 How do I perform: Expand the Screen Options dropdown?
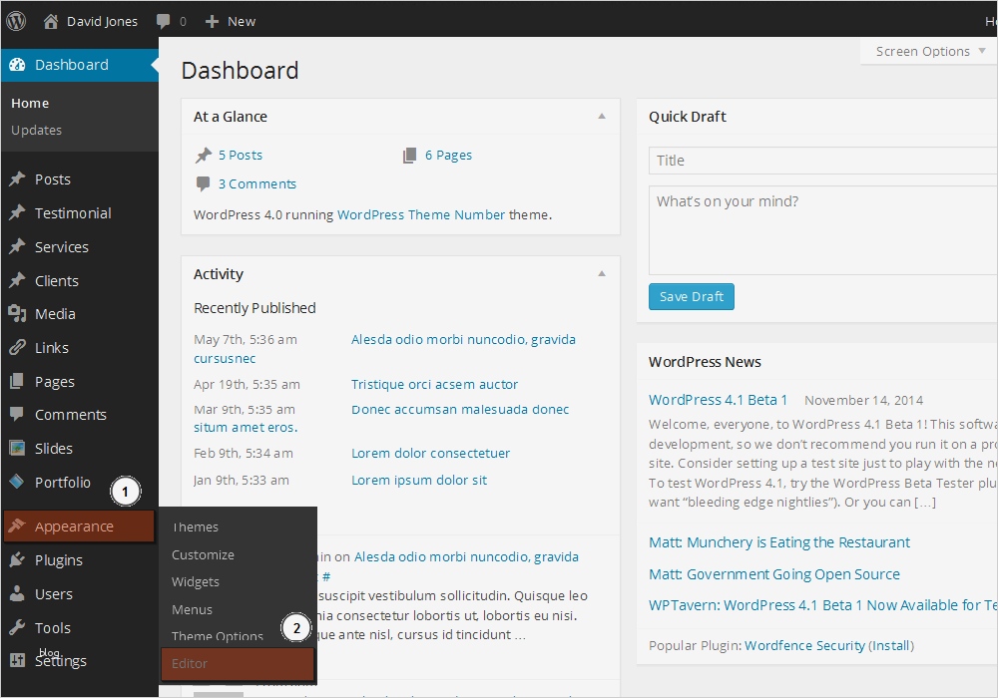click(928, 52)
